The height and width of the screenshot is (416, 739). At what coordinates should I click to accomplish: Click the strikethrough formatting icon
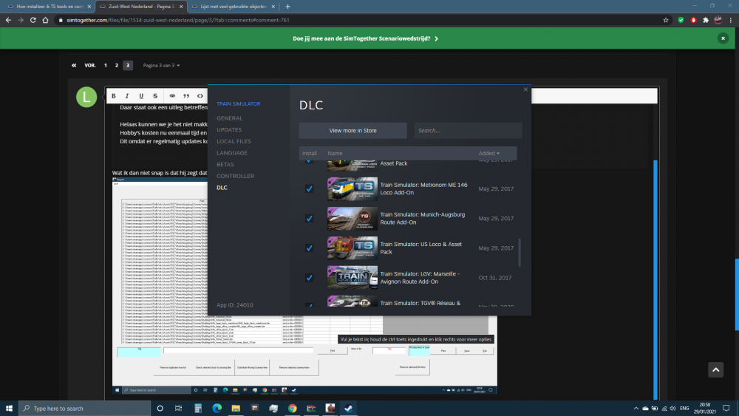(154, 96)
